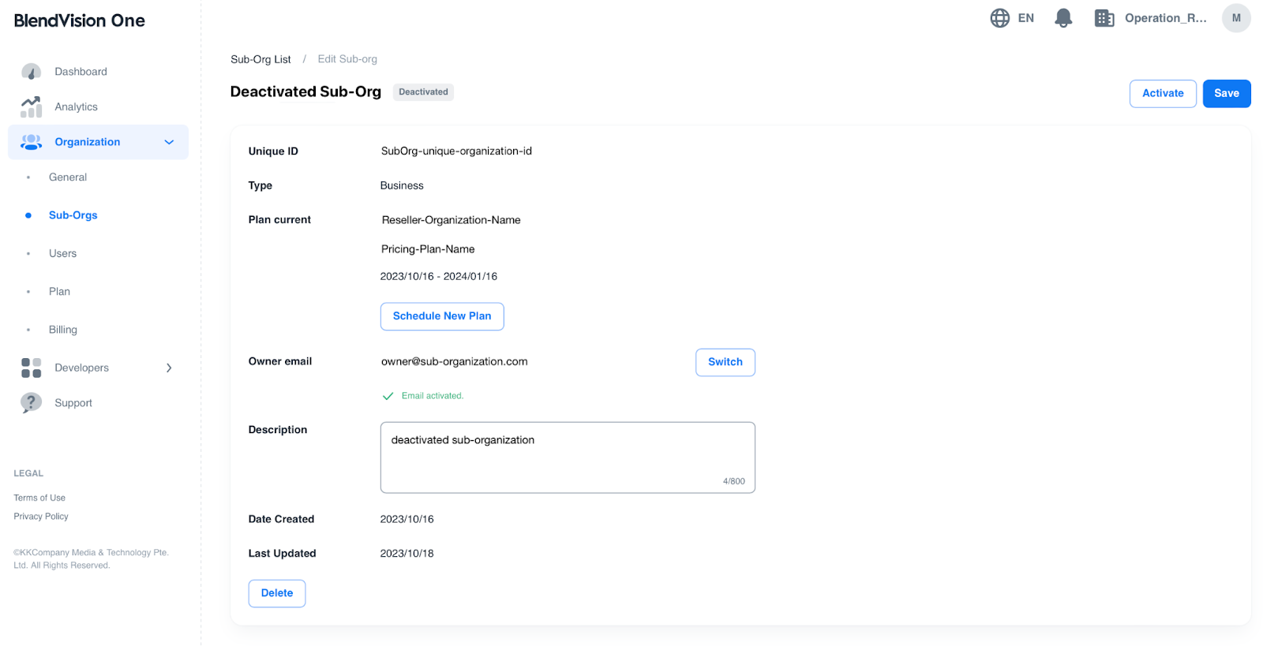Image resolution: width=1263 pixels, height=646 pixels.
Task: Expand the Developers submenu arrow
Action: coord(169,368)
